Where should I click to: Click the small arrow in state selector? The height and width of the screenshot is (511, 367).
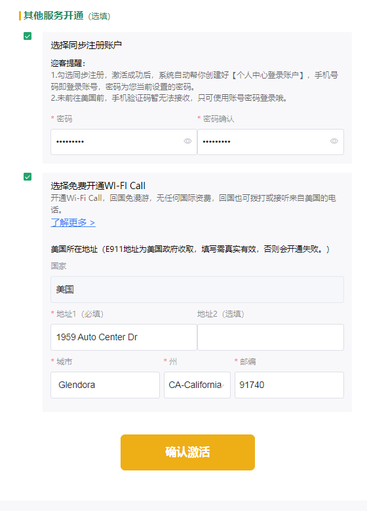click(222, 386)
